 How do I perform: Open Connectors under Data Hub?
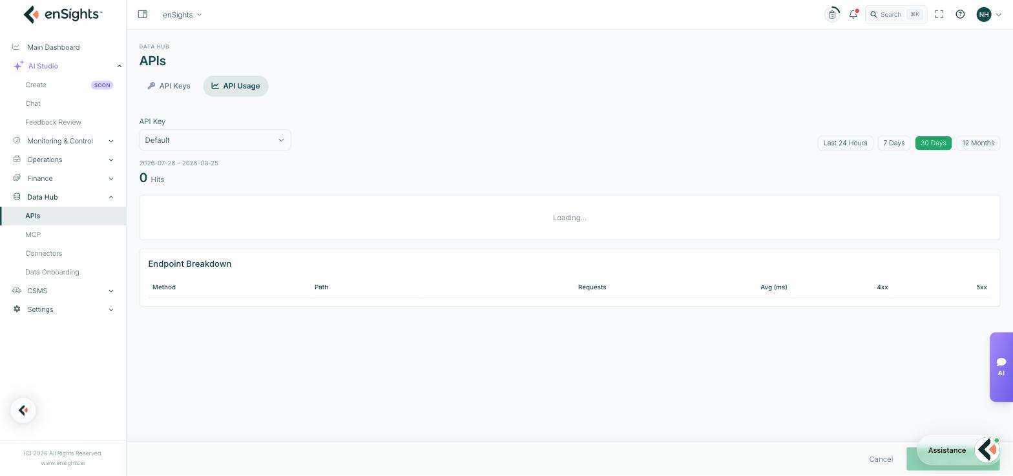(x=43, y=253)
